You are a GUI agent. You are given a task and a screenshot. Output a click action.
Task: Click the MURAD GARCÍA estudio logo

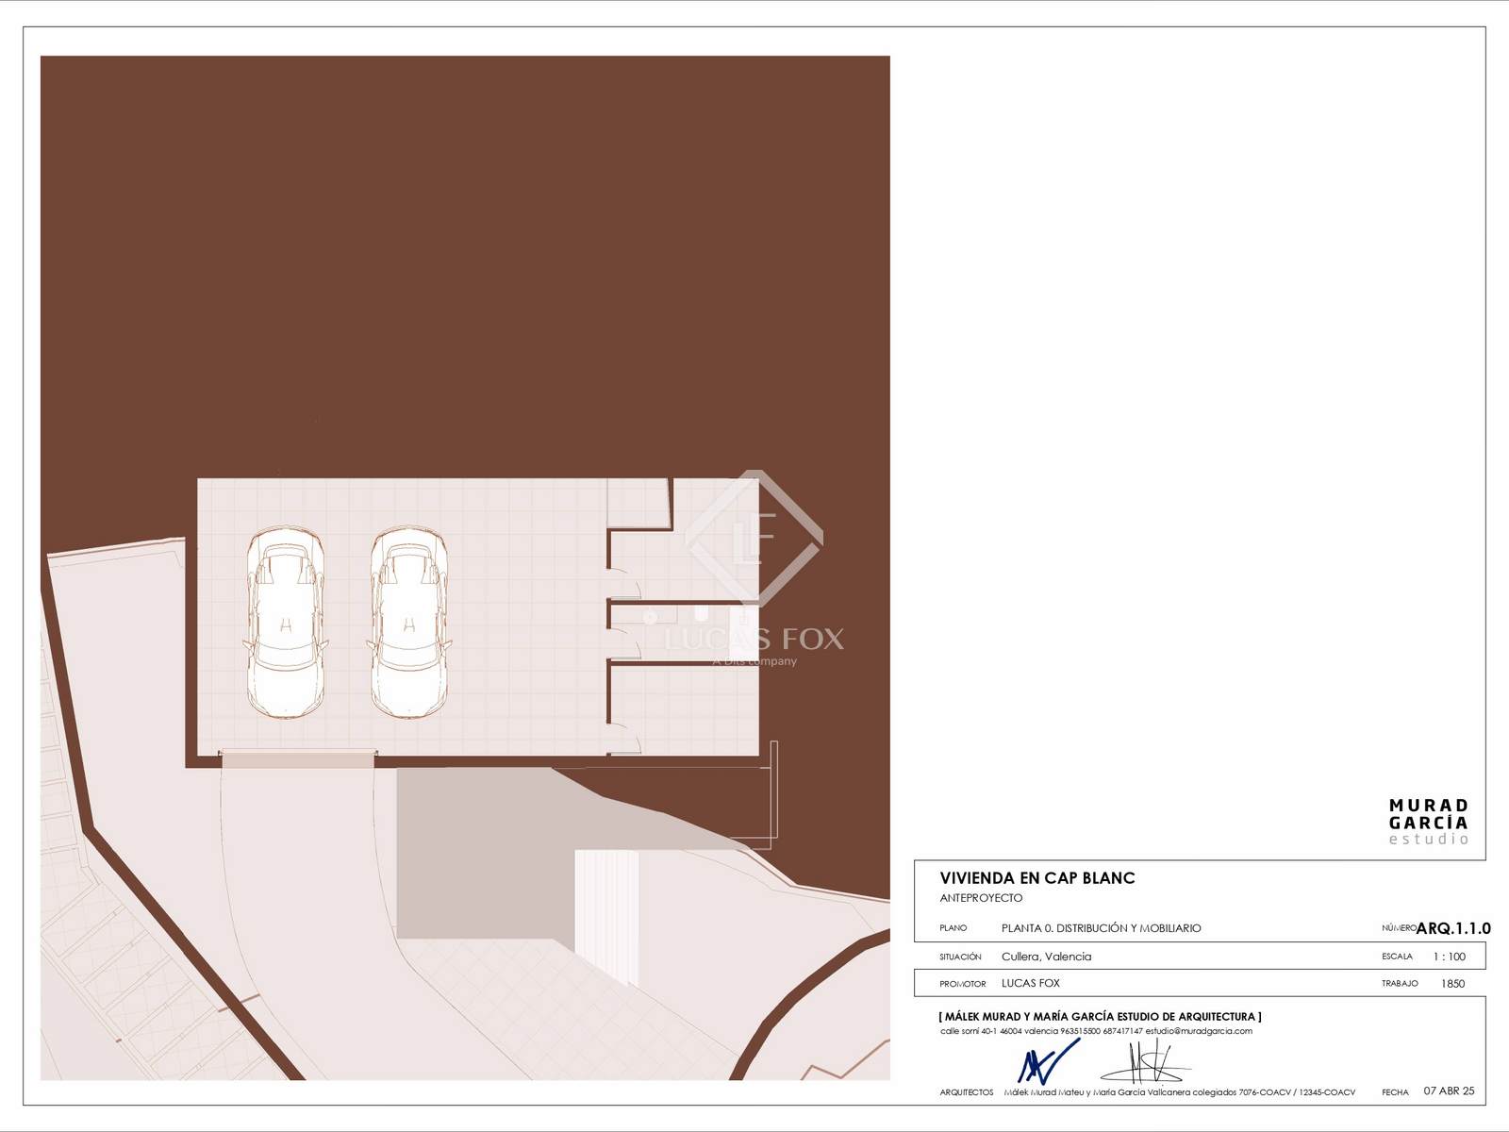pos(1429,822)
